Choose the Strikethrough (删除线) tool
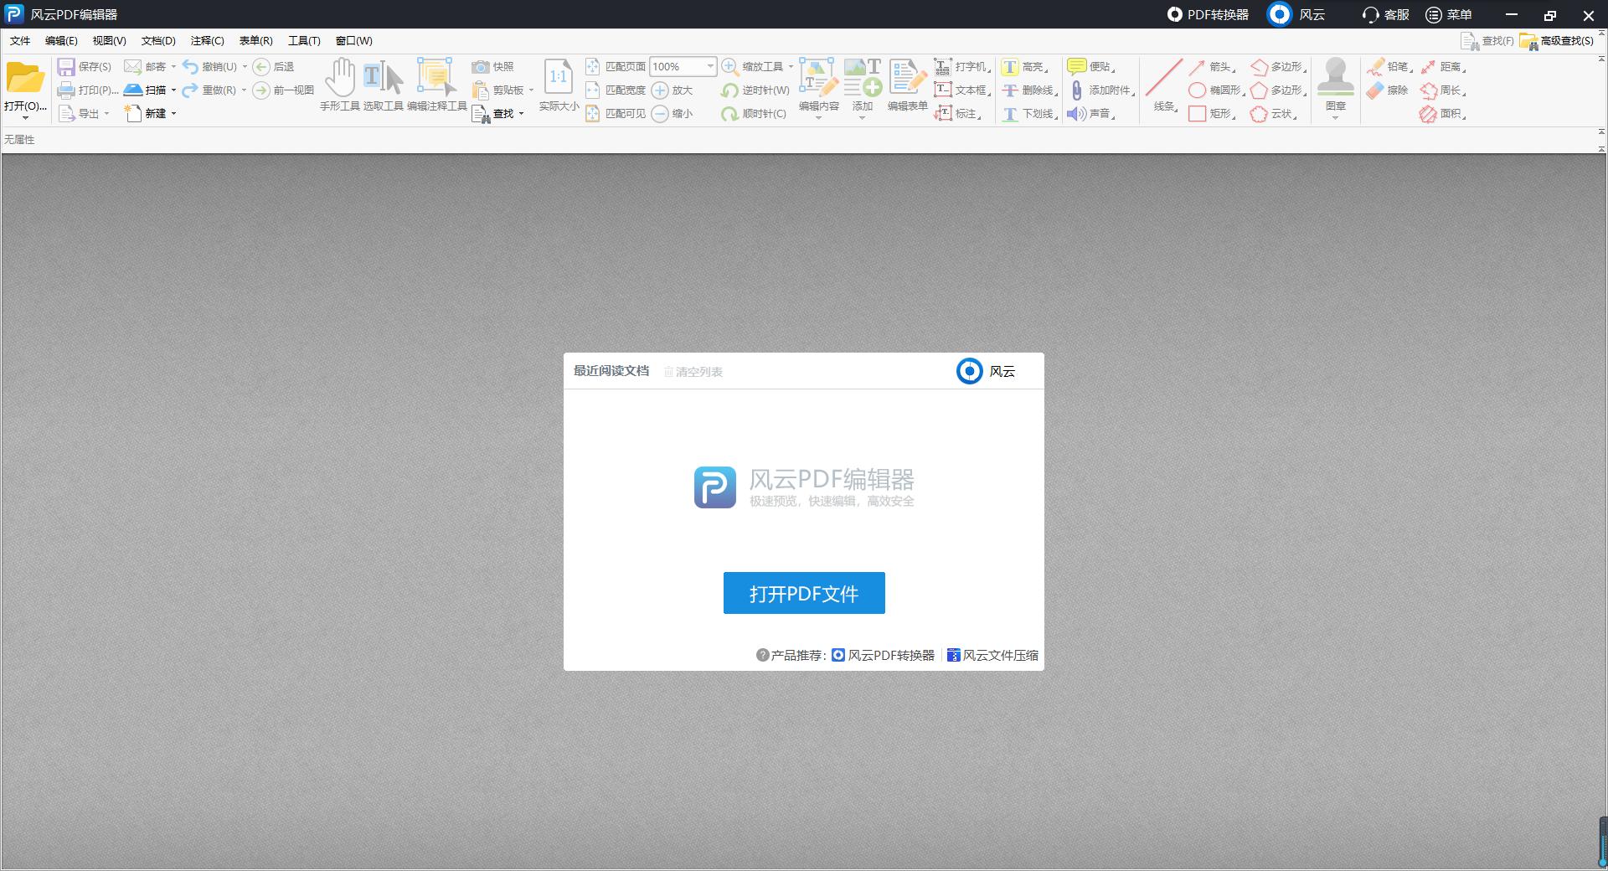1608x871 pixels. click(x=1029, y=90)
